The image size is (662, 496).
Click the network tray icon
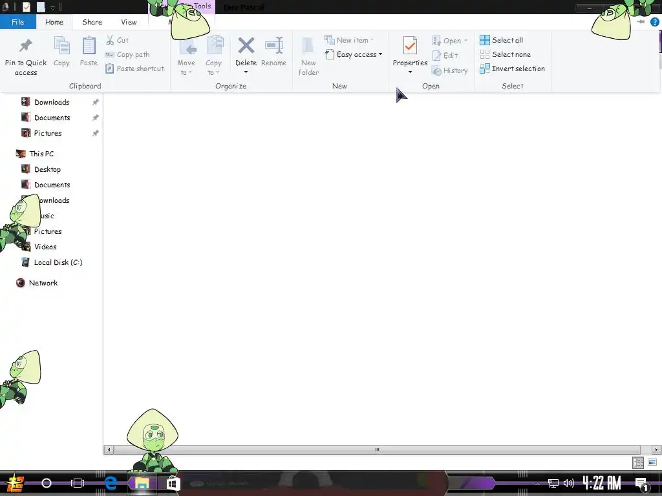553,483
